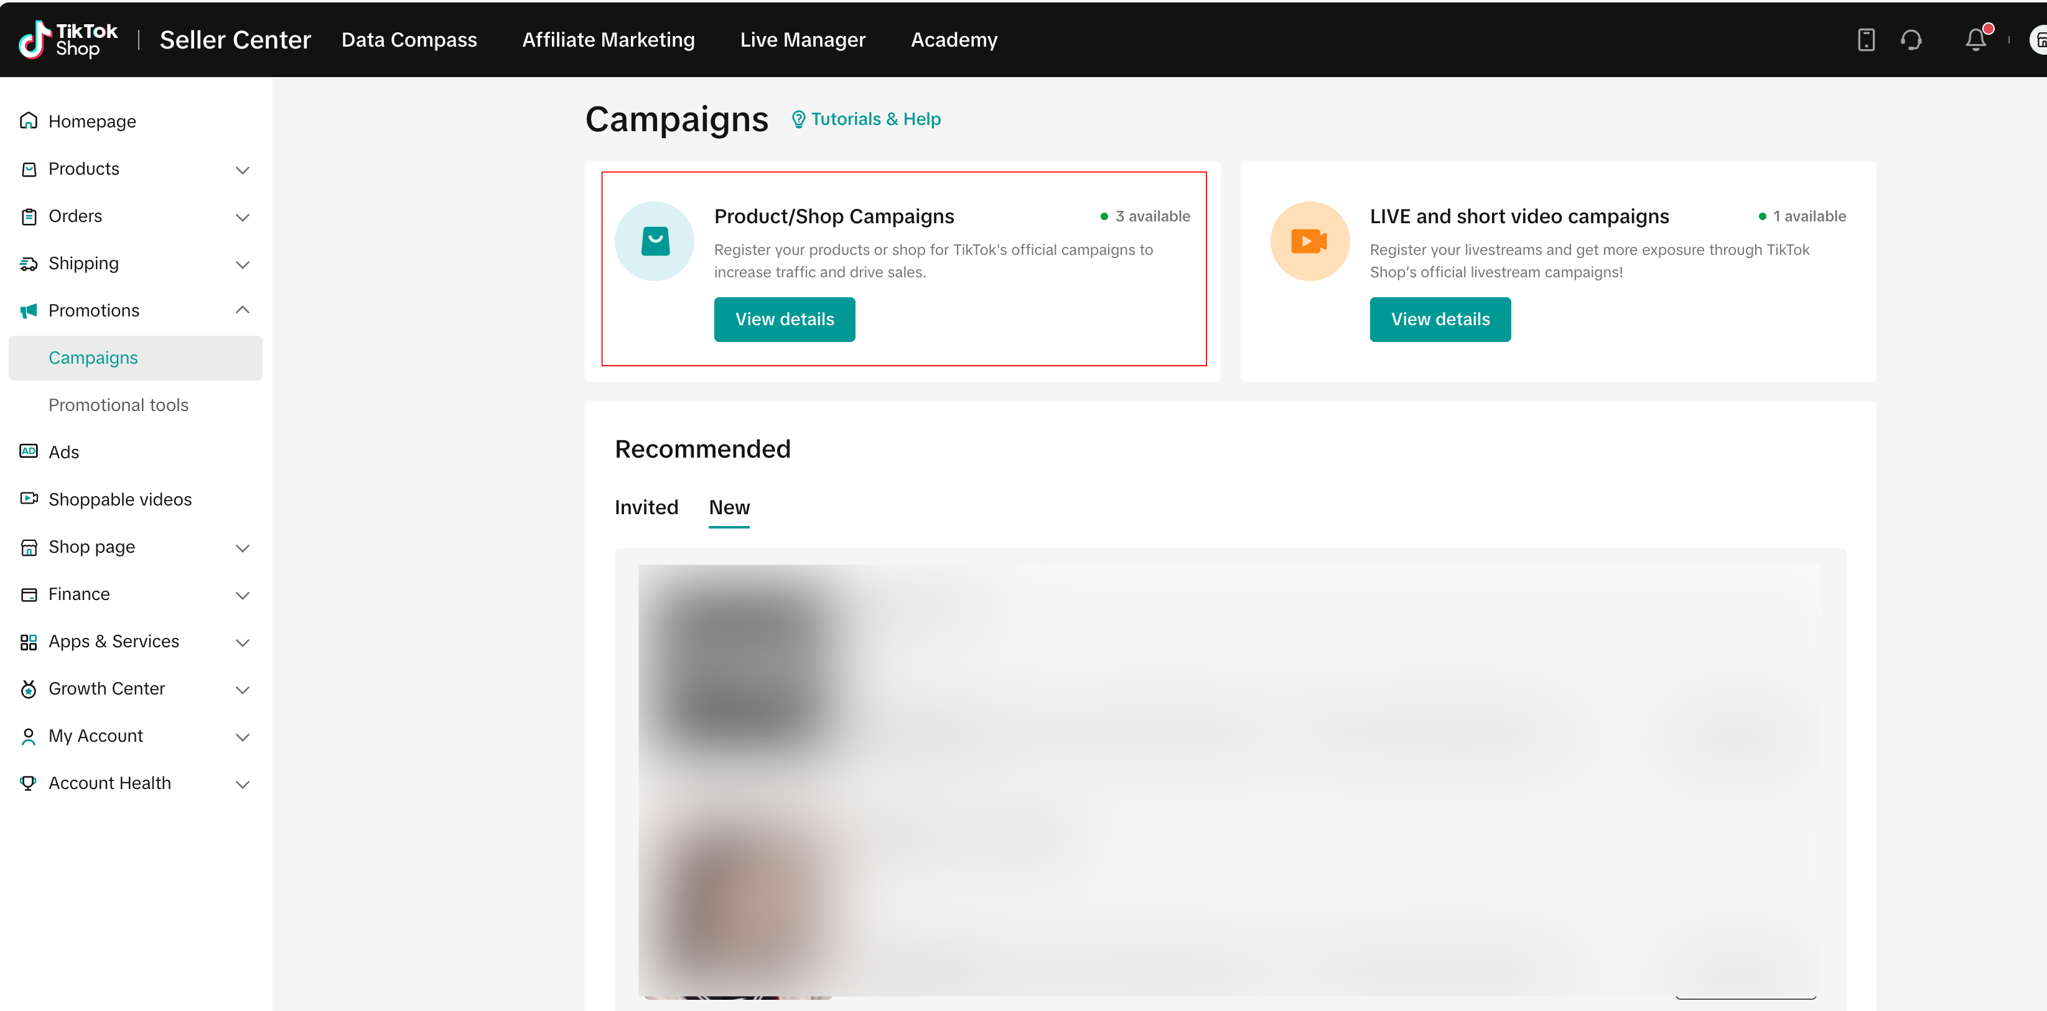The width and height of the screenshot is (2047, 1011).
Task: Expand the Finance menu chevron
Action: 243,595
